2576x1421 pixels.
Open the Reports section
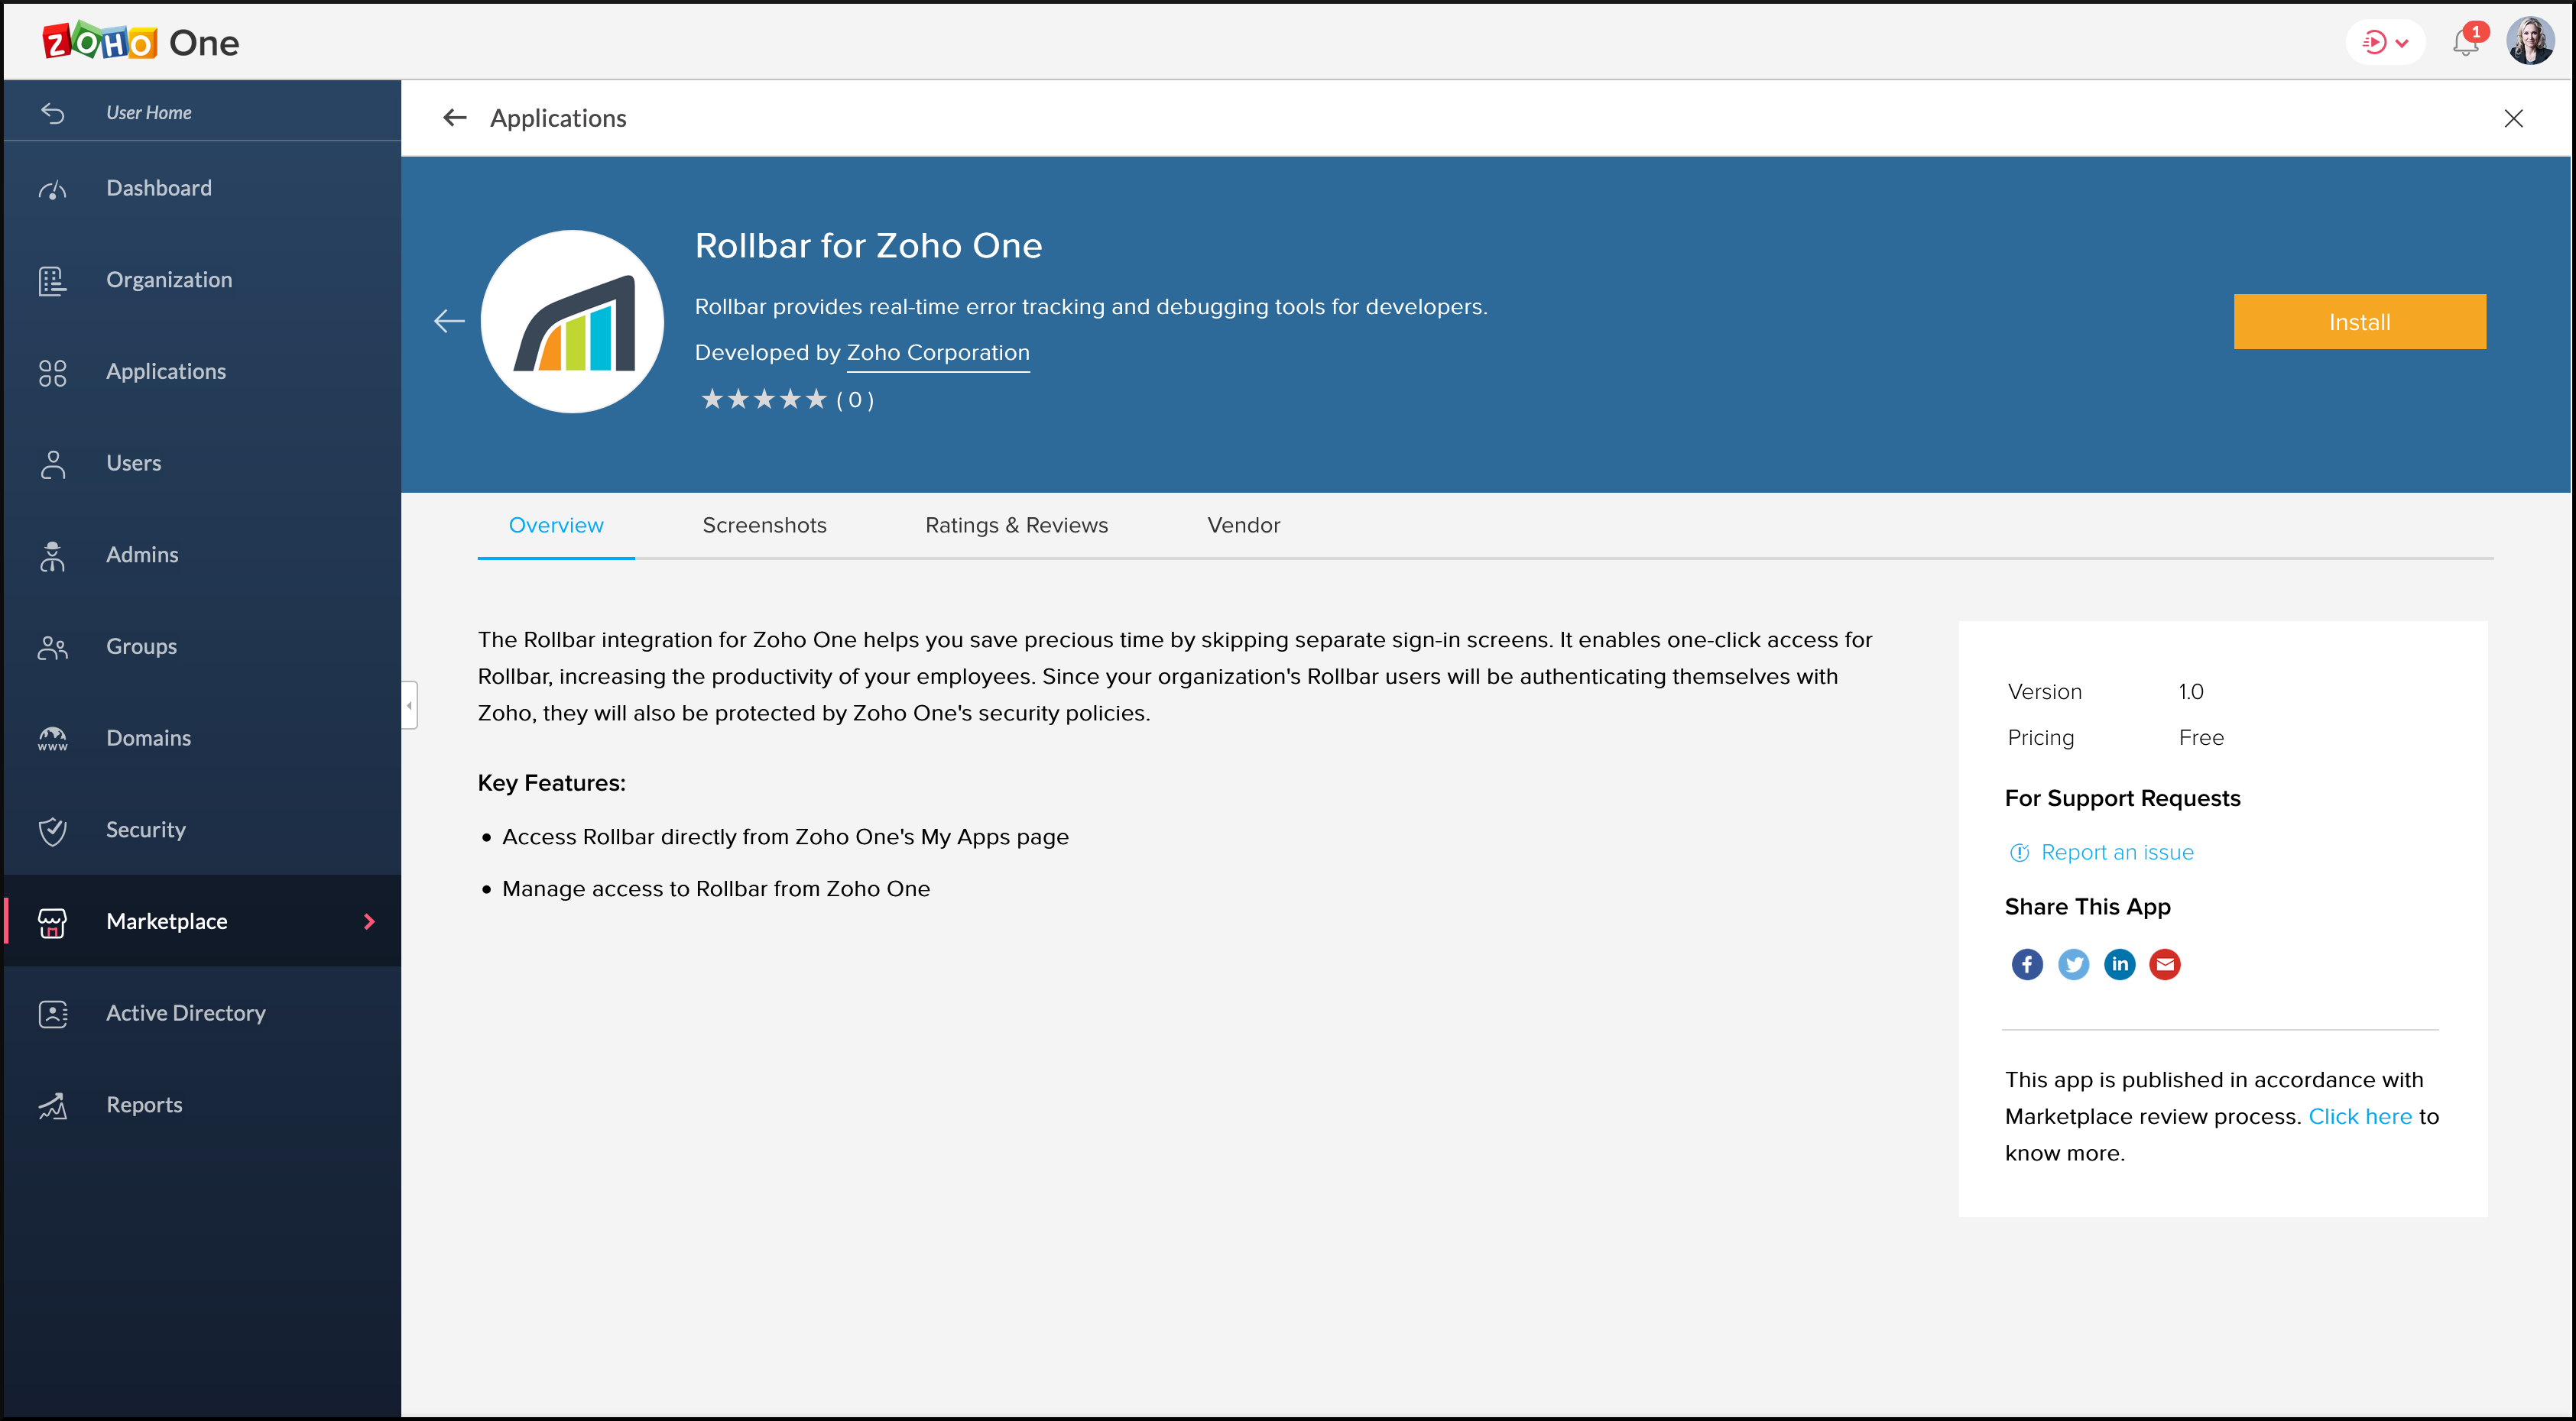(143, 1104)
